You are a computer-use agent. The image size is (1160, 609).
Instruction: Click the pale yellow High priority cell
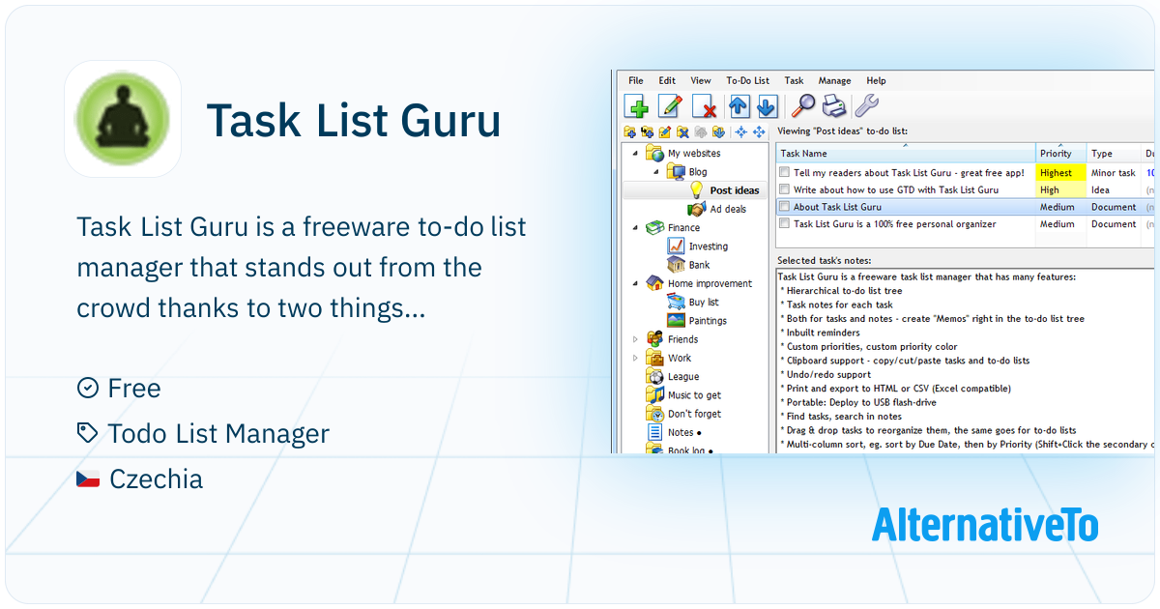[x=1060, y=189]
